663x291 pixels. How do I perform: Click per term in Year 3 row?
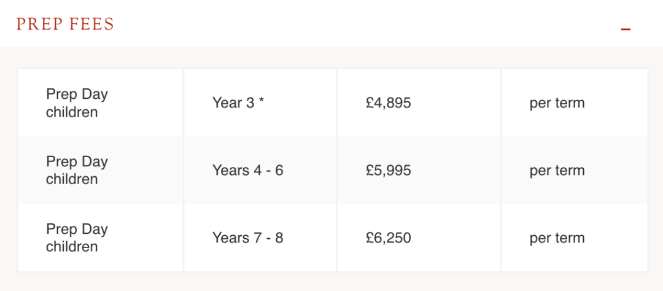[x=557, y=104]
